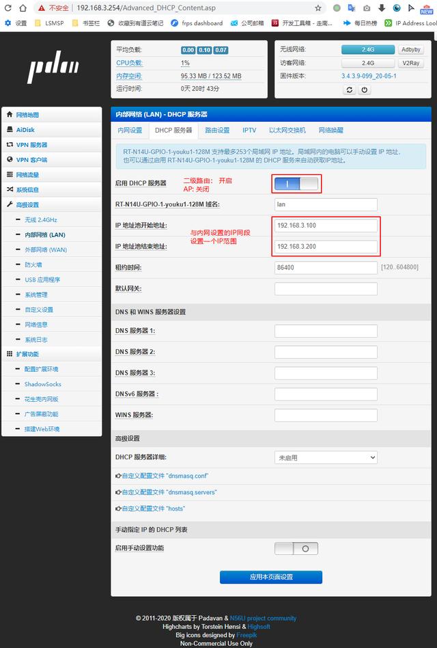Switch to the 内网设置 tab

point(130,130)
